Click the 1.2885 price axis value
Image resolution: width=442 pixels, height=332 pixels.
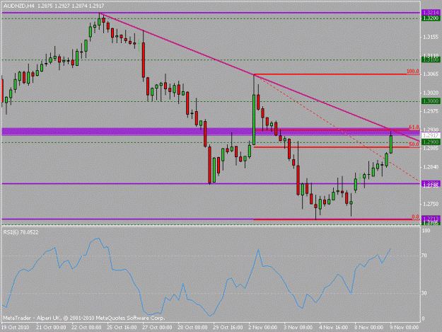tap(431, 148)
